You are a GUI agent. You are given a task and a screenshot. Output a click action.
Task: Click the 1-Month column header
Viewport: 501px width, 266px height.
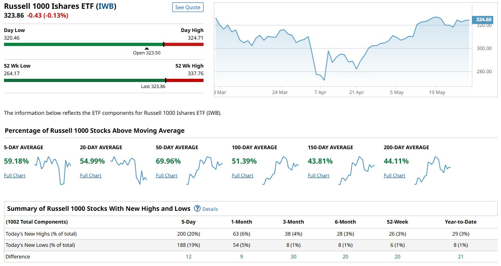point(242,222)
